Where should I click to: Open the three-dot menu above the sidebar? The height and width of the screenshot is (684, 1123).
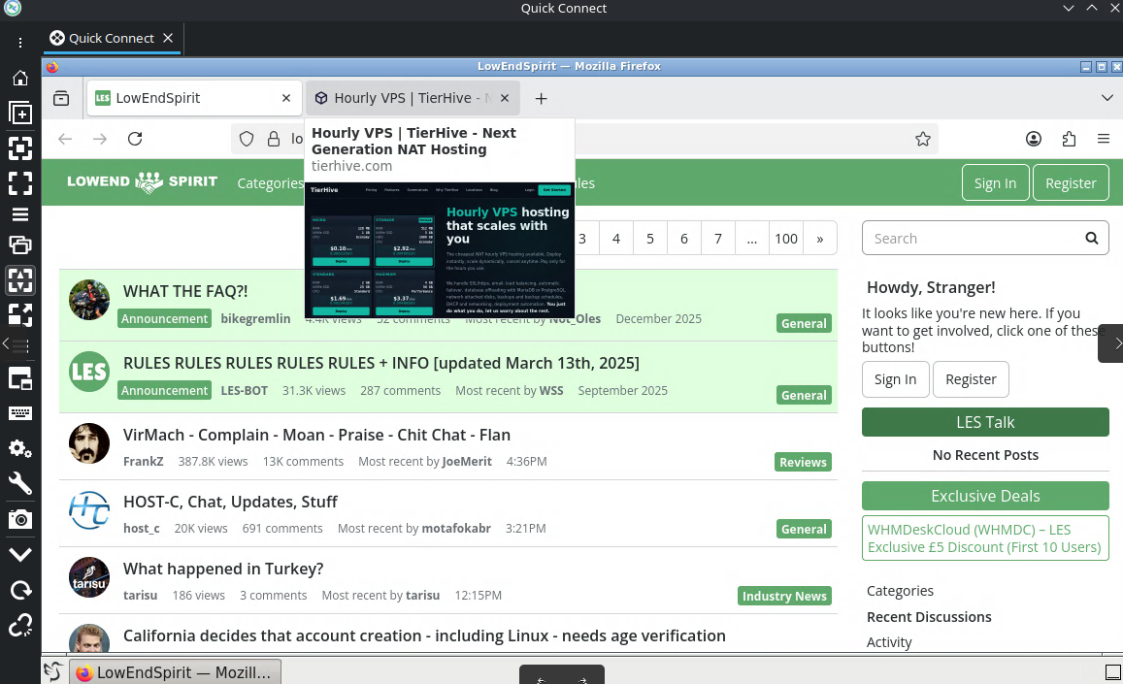(x=19, y=44)
